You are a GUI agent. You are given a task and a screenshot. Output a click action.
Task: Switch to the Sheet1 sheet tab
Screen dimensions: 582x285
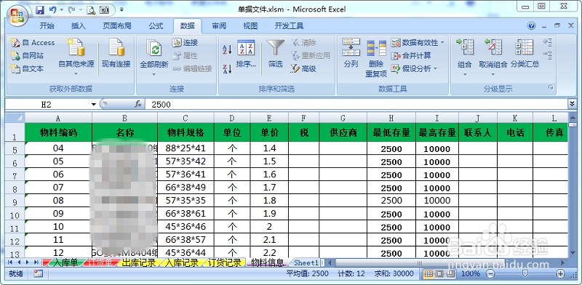[306, 262]
